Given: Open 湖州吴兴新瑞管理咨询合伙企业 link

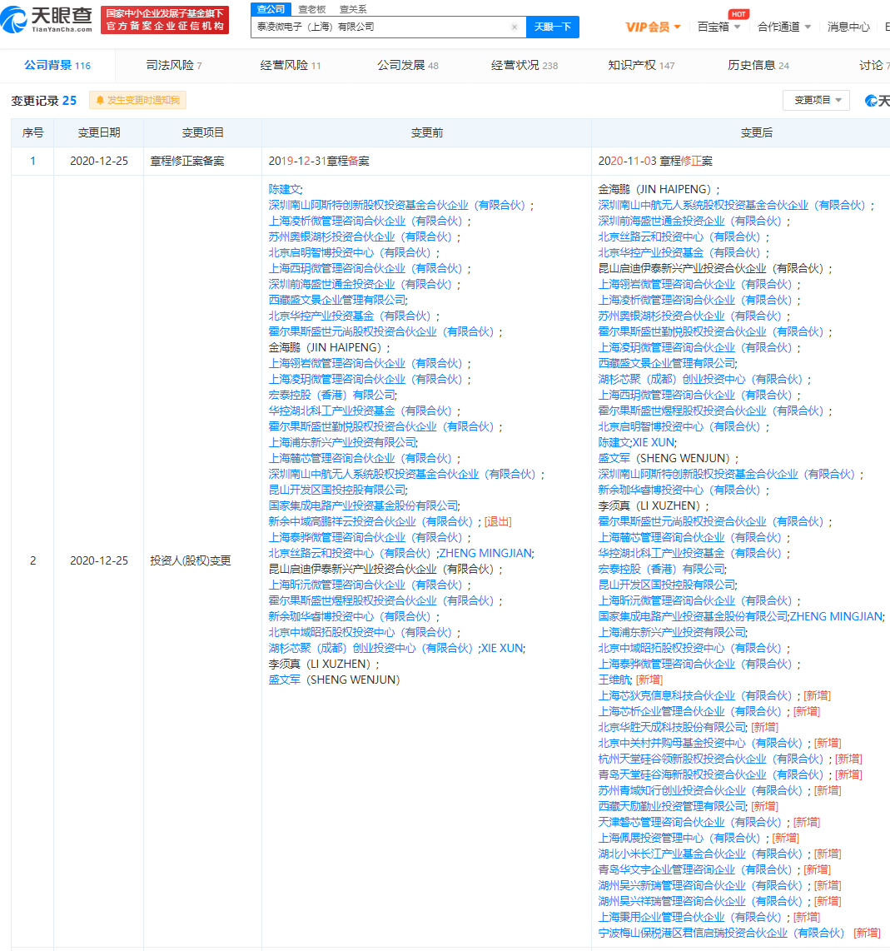Looking at the screenshot, I should 700,885.
